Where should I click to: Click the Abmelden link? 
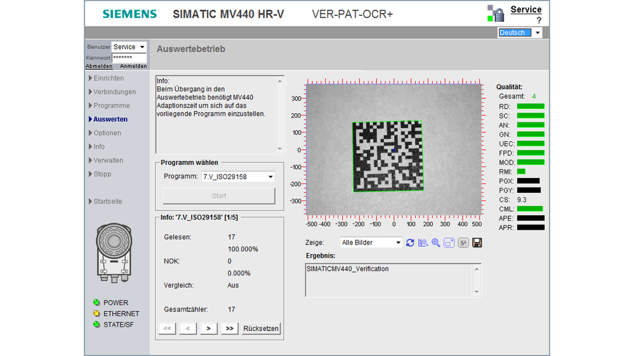(99, 66)
